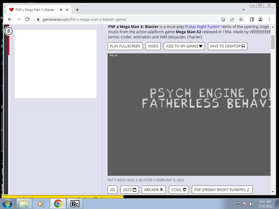
Task: Select the 2022 tag with calendar icon
Action: coord(129,190)
